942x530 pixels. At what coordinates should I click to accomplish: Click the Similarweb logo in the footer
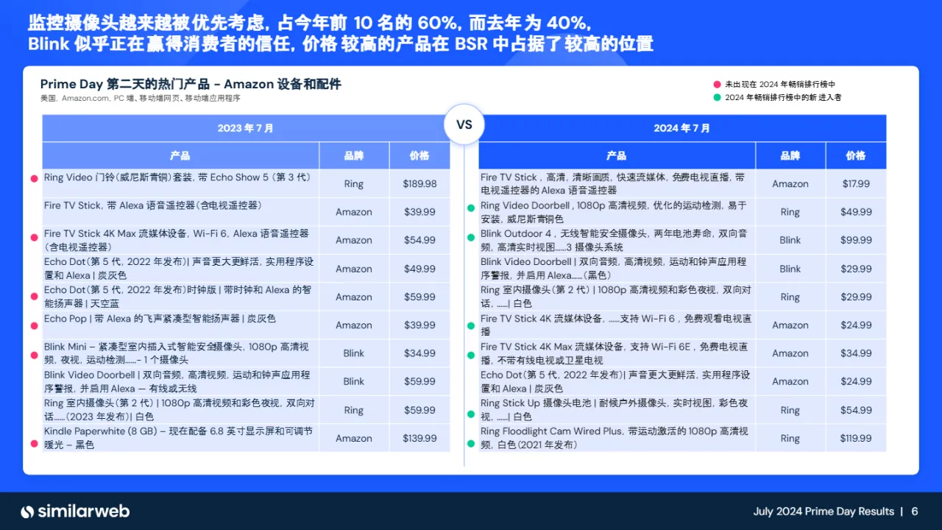pos(74,512)
